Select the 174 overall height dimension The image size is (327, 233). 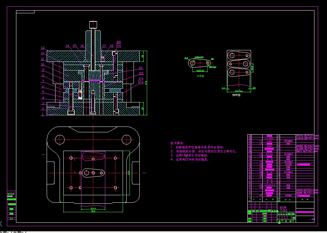coord(146,83)
